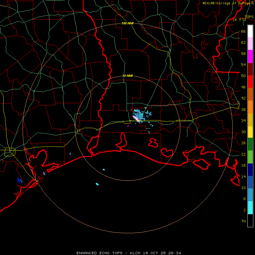Click the legend value '6'
Screen dimensions: 255x255
[x=245, y=199]
